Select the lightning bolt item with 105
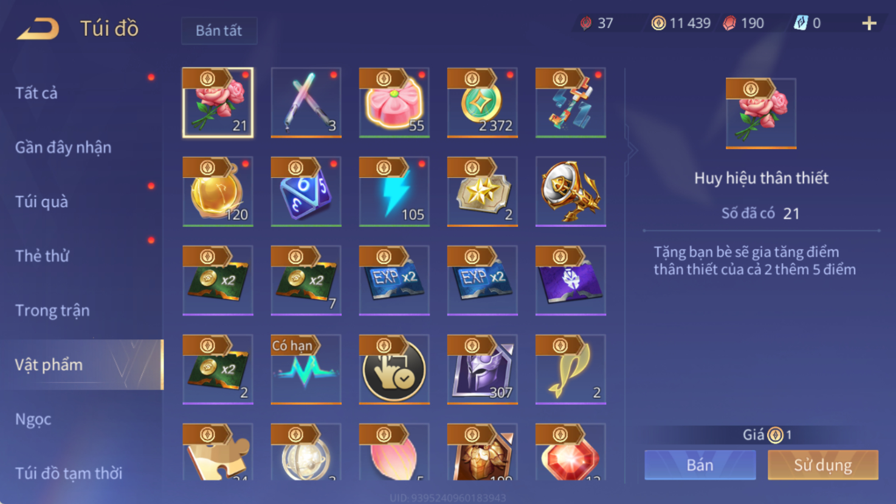 click(x=394, y=192)
